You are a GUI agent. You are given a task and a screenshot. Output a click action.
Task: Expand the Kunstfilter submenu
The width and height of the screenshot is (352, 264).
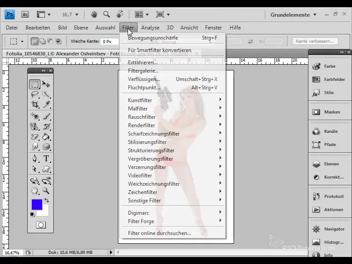click(x=172, y=100)
